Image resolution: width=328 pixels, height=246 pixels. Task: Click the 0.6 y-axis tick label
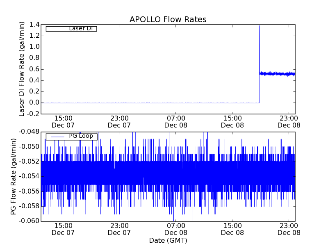pyautogui.click(x=34, y=69)
